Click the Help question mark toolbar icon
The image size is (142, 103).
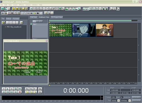click(52, 13)
